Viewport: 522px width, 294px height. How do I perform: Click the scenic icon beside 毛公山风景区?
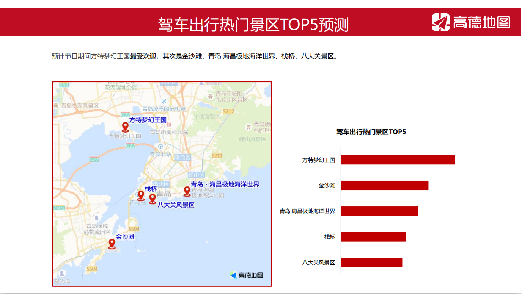tap(210, 96)
